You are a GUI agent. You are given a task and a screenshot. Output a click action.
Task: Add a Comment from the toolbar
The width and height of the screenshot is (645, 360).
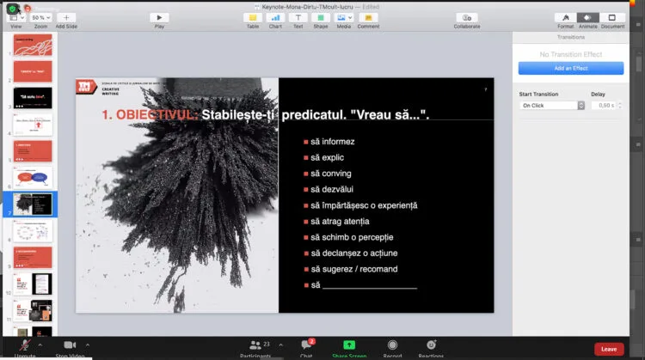coord(368,18)
